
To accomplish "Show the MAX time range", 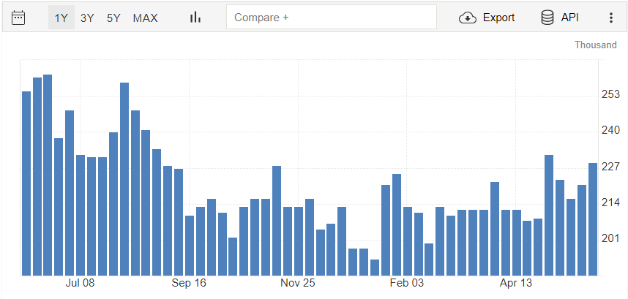I will [146, 18].
